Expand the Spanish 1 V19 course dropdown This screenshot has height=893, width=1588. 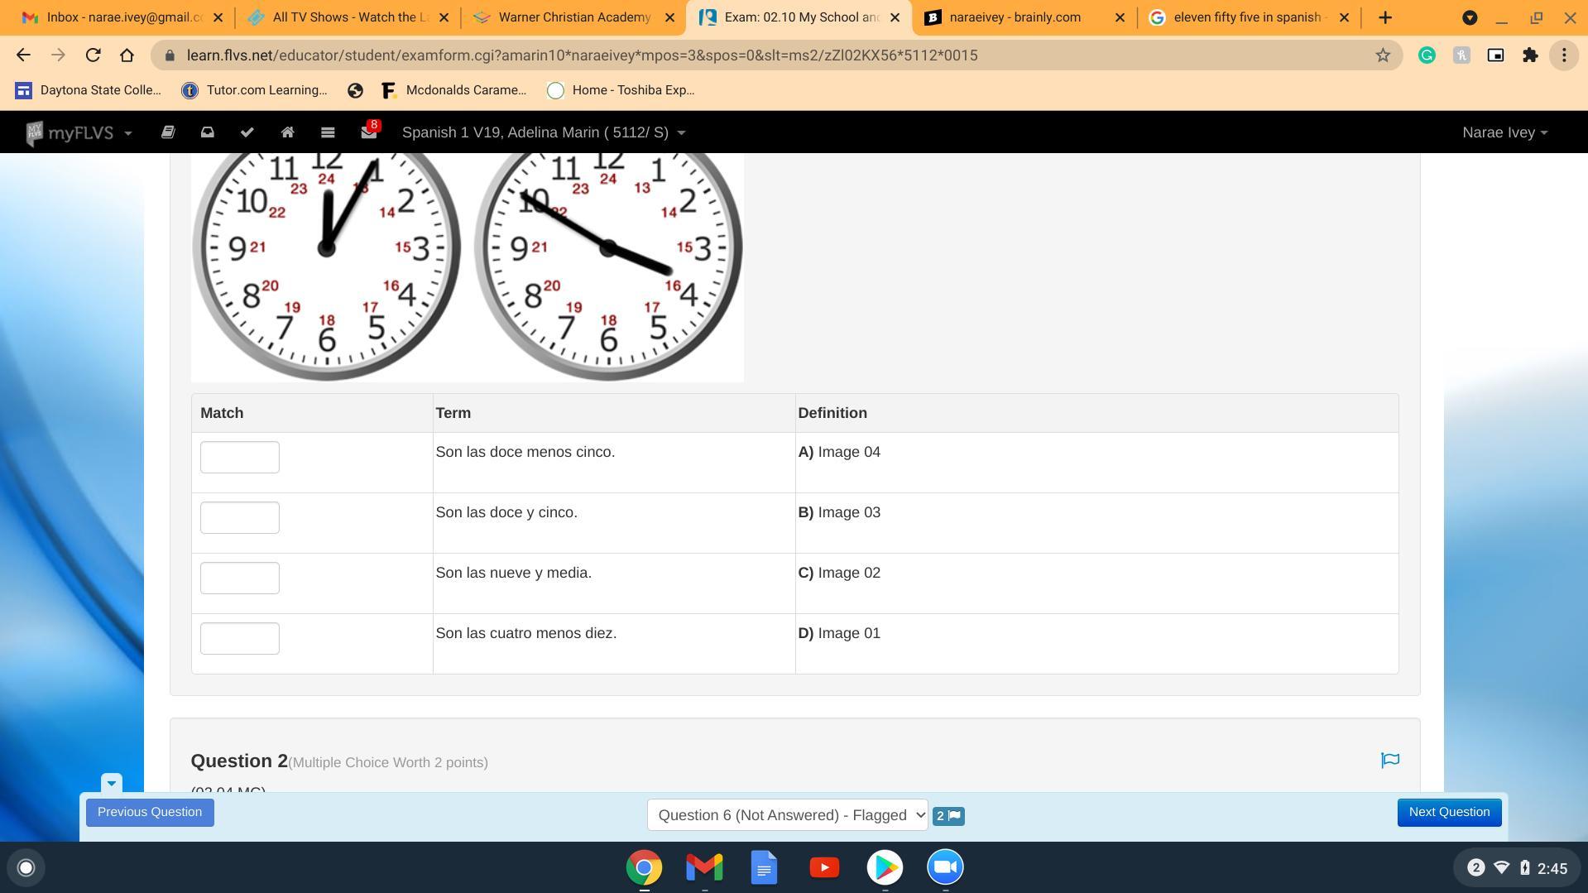544,132
